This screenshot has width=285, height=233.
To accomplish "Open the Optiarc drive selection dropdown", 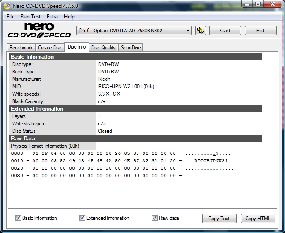I will point(134,31).
